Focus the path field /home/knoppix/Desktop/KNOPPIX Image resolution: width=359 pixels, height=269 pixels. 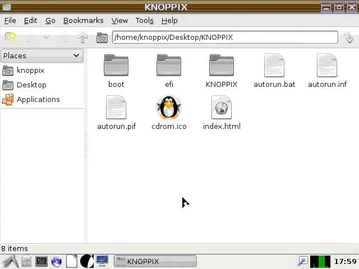(225, 38)
